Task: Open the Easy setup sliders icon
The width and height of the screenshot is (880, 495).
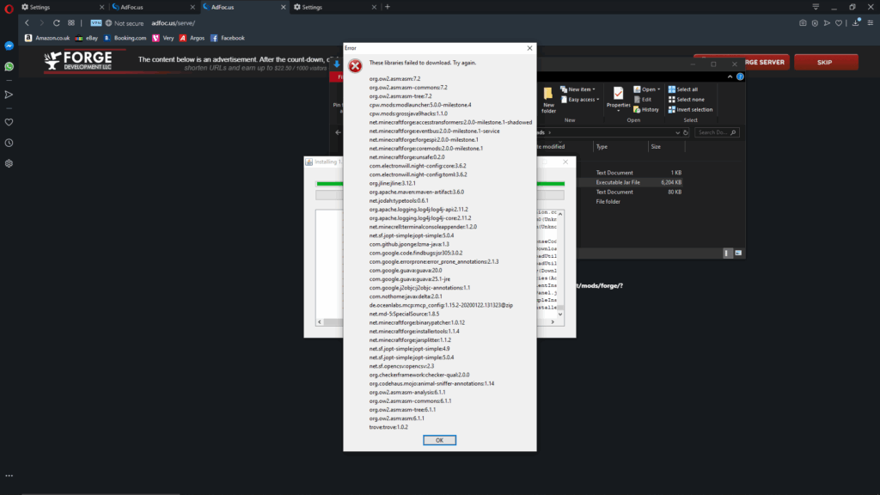Action: pyautogui.click(x=871, y=23)
